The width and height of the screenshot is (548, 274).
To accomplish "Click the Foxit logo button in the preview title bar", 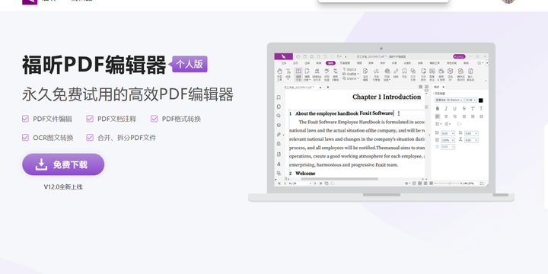I will [283, 56].
